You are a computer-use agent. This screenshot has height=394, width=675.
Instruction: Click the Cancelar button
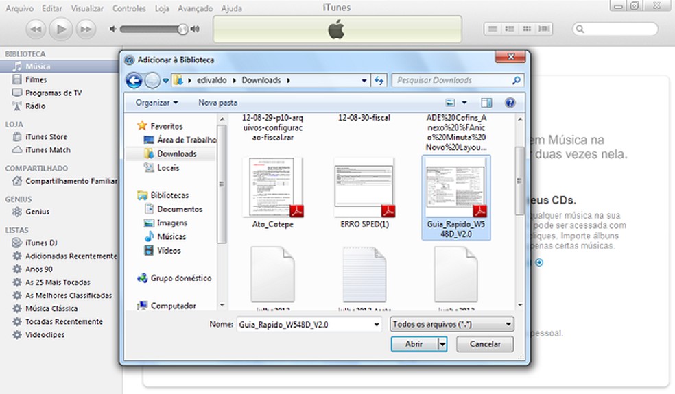485,344
